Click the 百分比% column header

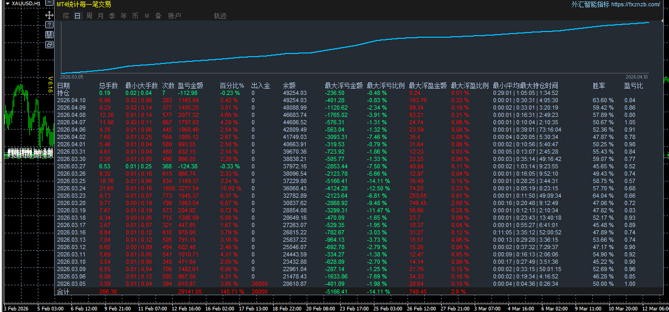tap(232, 85)
